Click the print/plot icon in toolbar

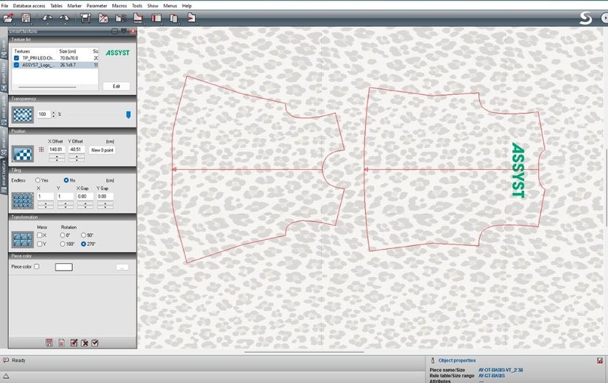[85, 18]
